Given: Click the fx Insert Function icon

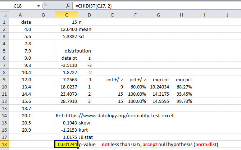Looking at the screenshot, I should [x=68, y=6].
